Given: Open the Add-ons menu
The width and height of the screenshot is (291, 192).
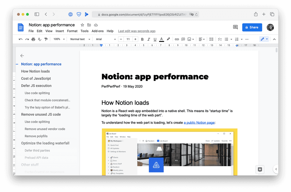Looking at the screenshot, I should [98, 31].
